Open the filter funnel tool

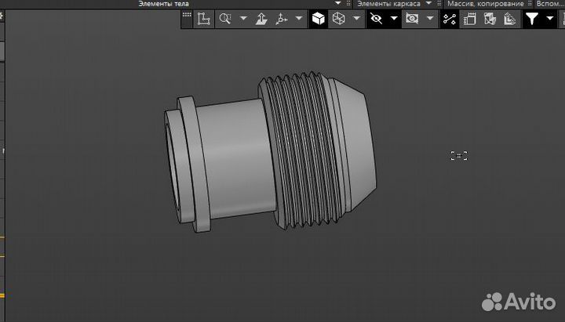click(532, 19)
